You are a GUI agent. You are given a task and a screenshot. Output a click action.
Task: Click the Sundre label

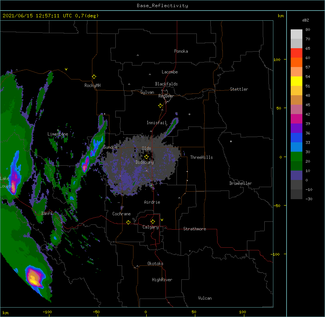tap(110, 147)
